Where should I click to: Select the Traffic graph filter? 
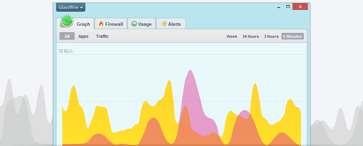pos(102,36)
